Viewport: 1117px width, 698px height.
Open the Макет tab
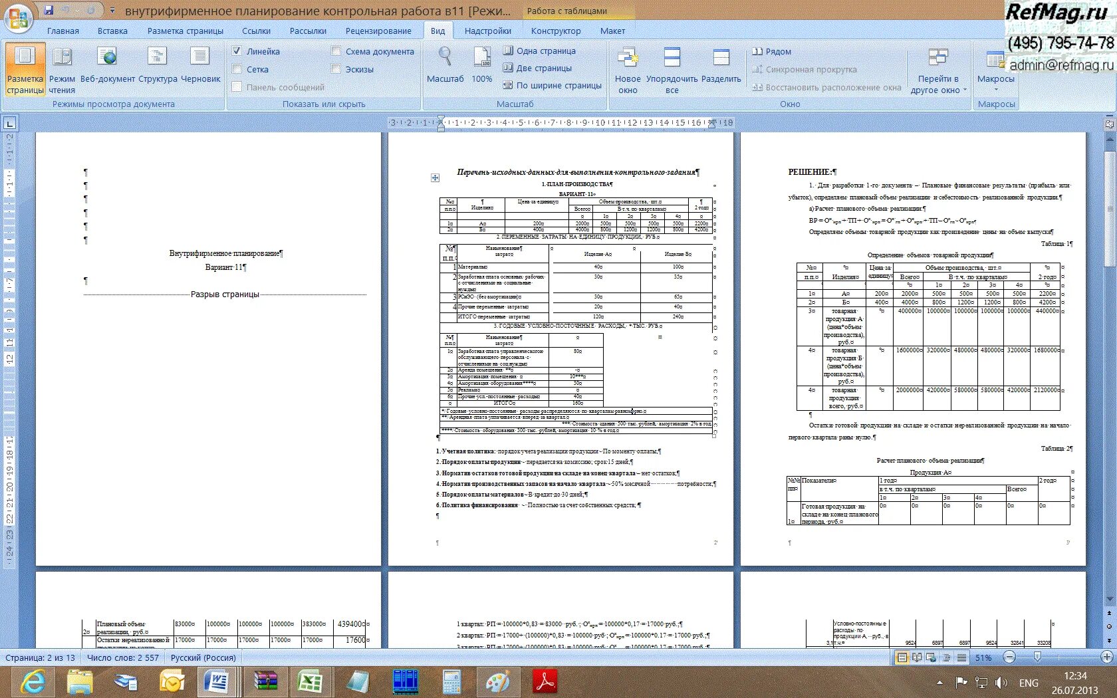[612, 31]
